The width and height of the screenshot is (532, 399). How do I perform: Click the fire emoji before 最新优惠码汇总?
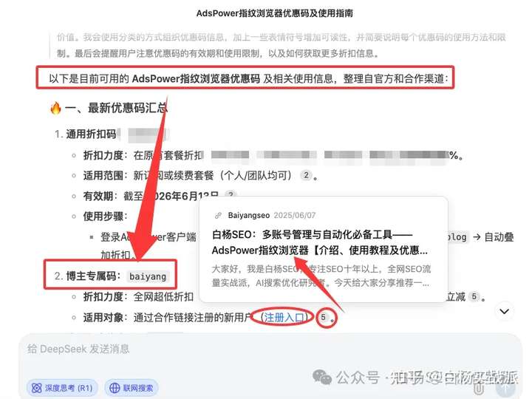tap(55, 108)
